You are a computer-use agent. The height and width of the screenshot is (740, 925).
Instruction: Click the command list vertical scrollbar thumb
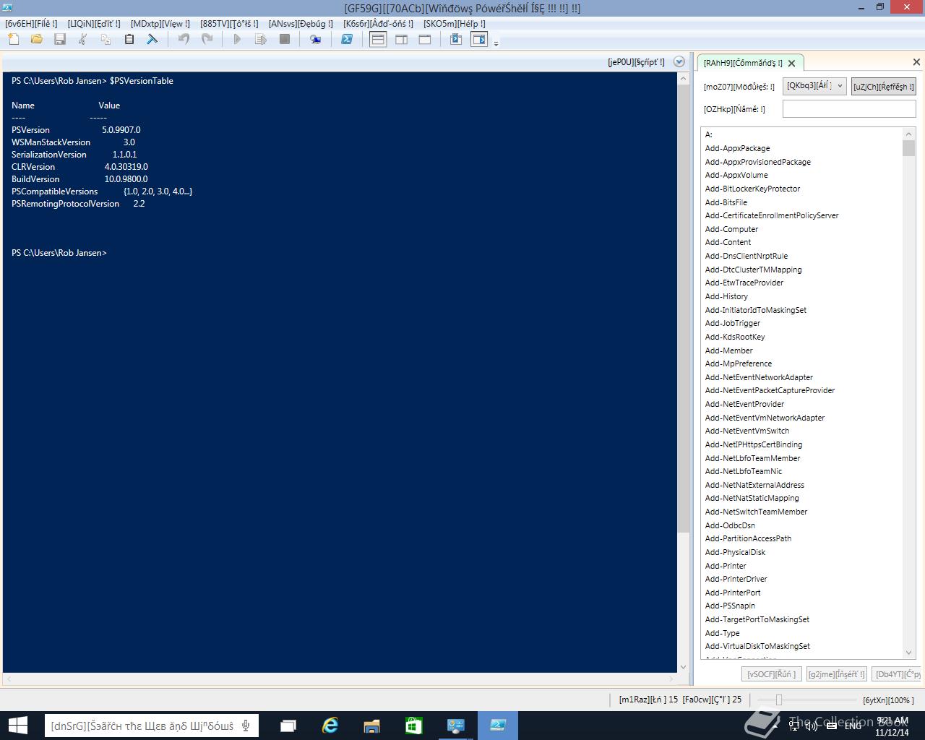point(908,148)
